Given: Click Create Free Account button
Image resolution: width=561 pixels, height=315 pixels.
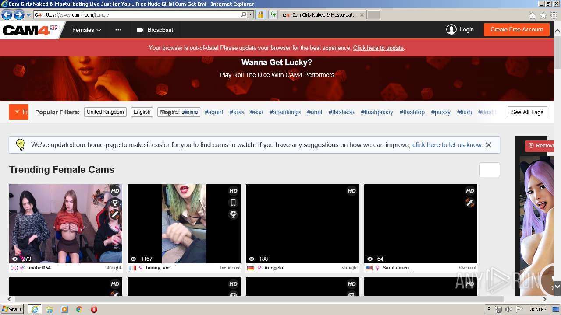Looking at the screenshot, I should click(517, 30).
